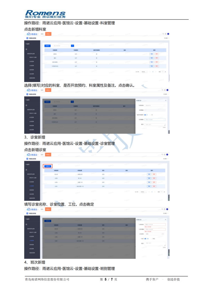Click heading text 3、诊室新增
Image resolution: width=208 pixels, height=294 pixels.
(x=35, y=137)
